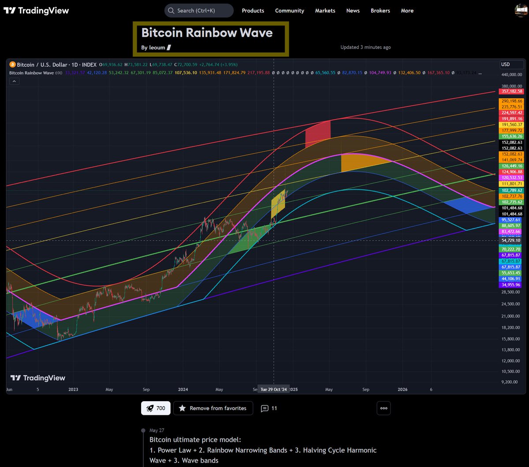Click the 2026 label on time axis

pyautogui.click(x=402, y=390)
